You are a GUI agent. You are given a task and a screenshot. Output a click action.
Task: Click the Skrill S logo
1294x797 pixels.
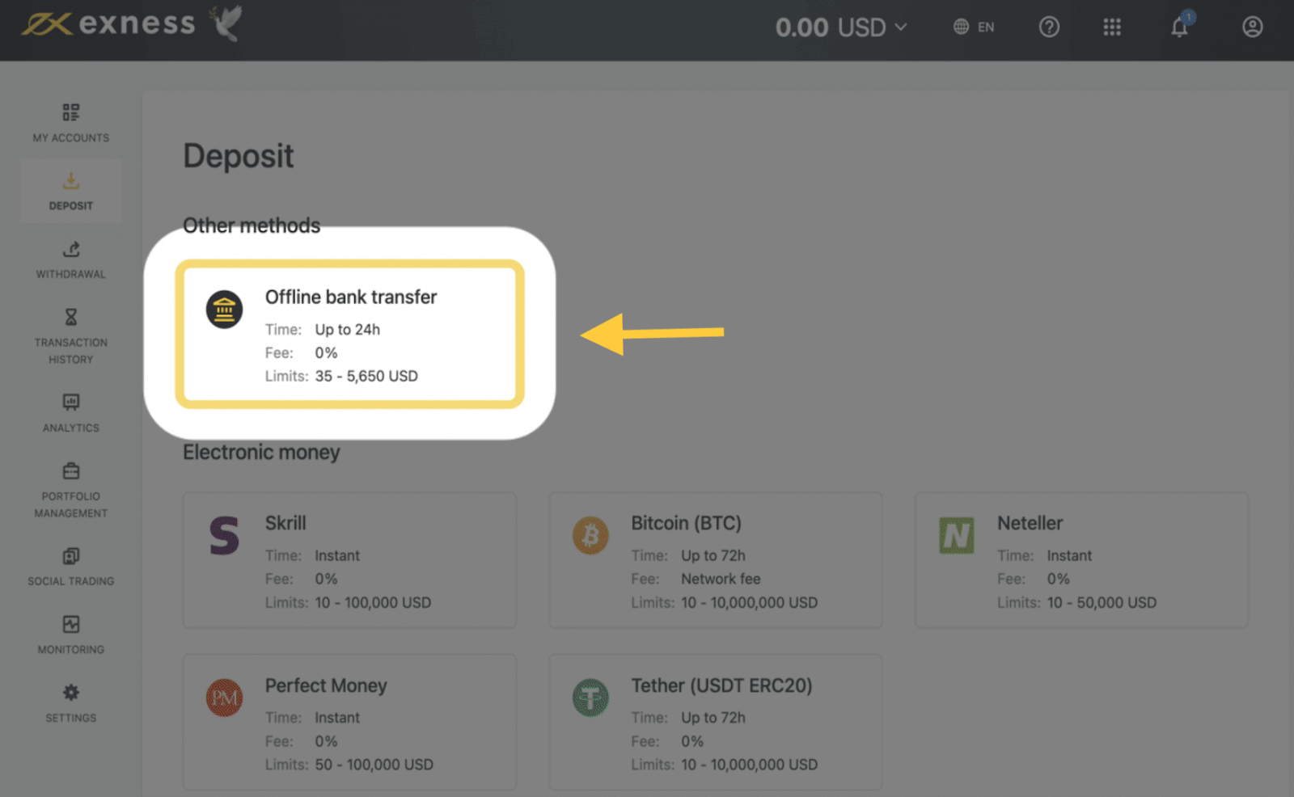click(224, 535)
